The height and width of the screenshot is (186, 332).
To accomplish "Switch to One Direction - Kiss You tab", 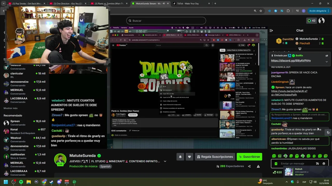I will tap(68, 4).
